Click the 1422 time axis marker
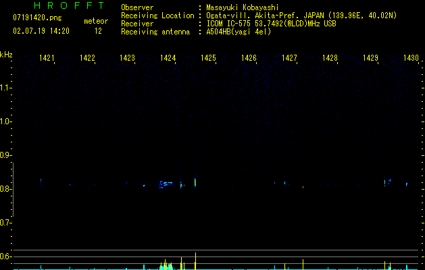Image resolution: width=425 pixels, height=270 pixels. (x=87, y=58)
